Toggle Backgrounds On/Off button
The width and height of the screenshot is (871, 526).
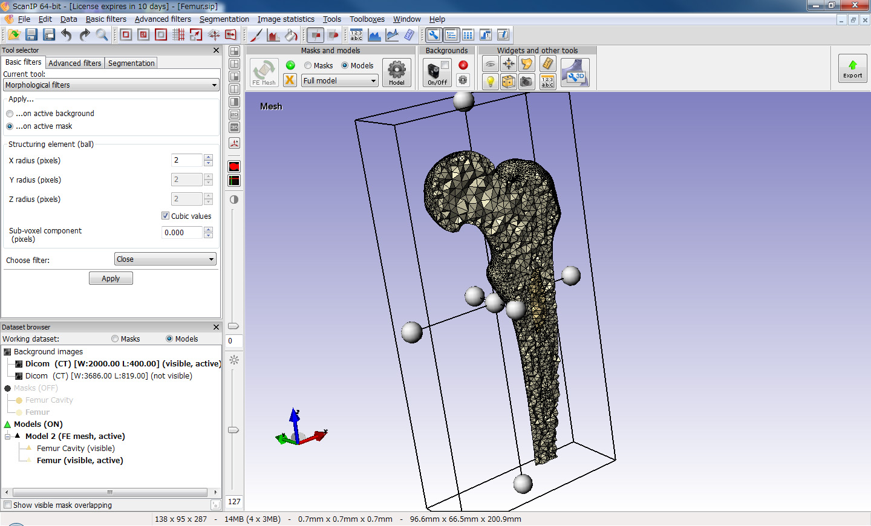click(437, 73)
